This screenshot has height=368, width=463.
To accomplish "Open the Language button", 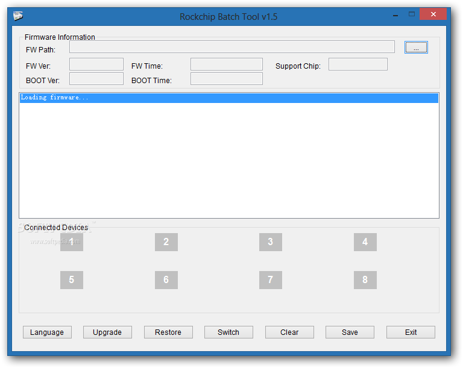I will (x=47, y=332).
